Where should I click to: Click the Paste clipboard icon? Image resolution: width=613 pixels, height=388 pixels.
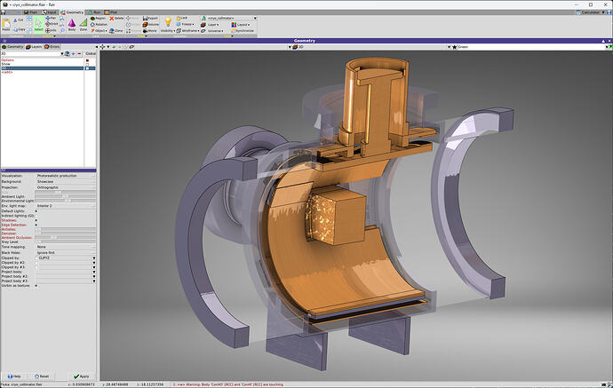pyautogui.click(x=6, y=25)
